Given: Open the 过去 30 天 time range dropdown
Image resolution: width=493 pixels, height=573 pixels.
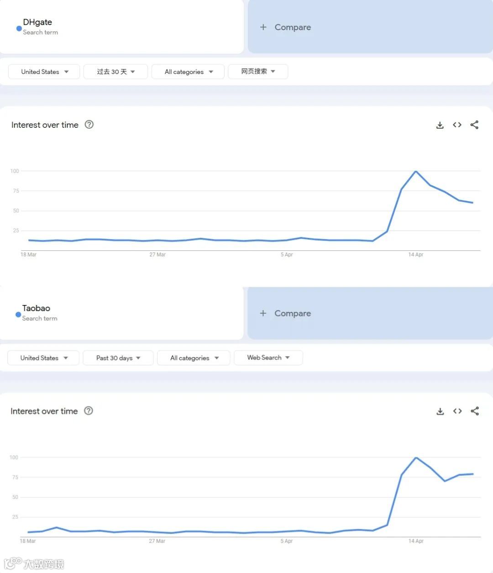Looking at the screenshot, I should click(115, 72).
